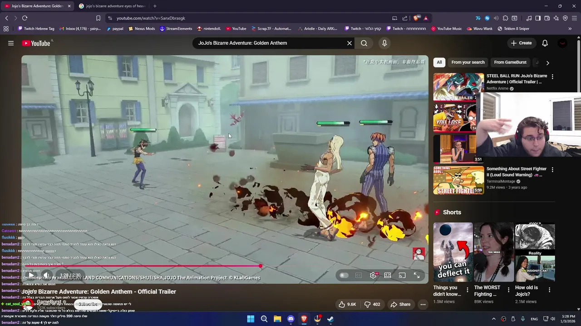Open options for STEEL BALL RUN video
The width and height of the screenshot is (581, 326).
[552, 77]
